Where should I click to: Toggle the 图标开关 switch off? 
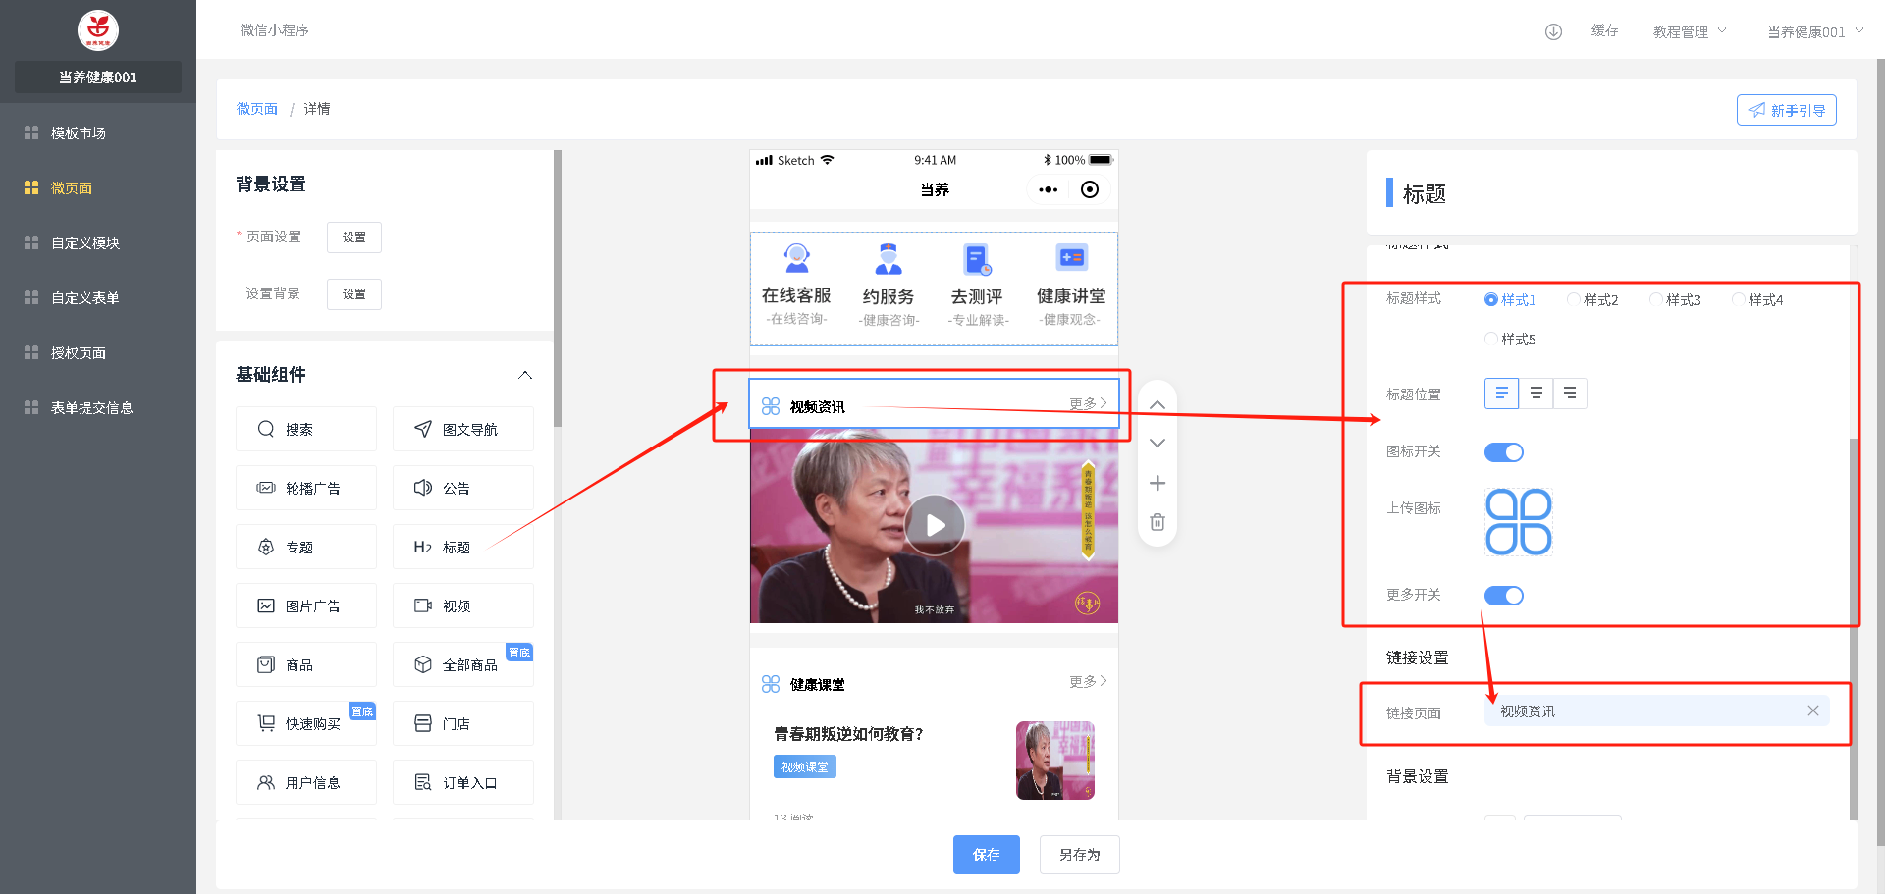click(1503, 452)
